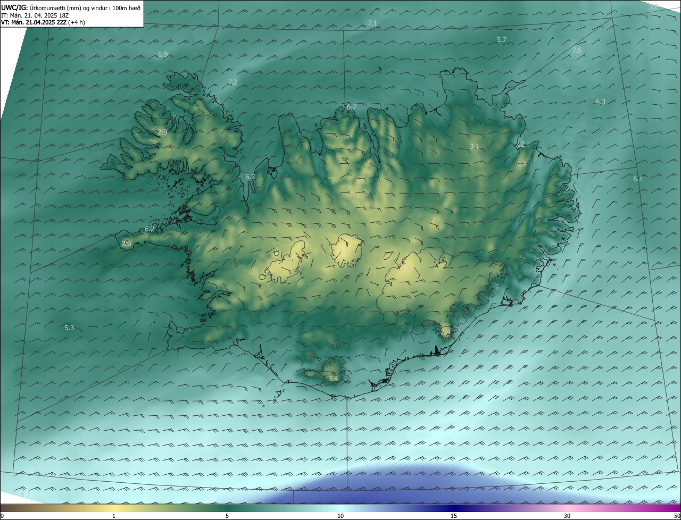Click the 5.3 value label

tap(69, 328)
